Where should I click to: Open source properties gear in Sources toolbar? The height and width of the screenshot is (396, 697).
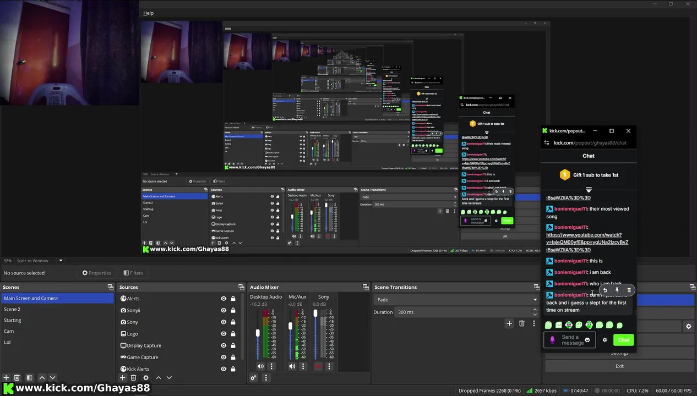146,378
